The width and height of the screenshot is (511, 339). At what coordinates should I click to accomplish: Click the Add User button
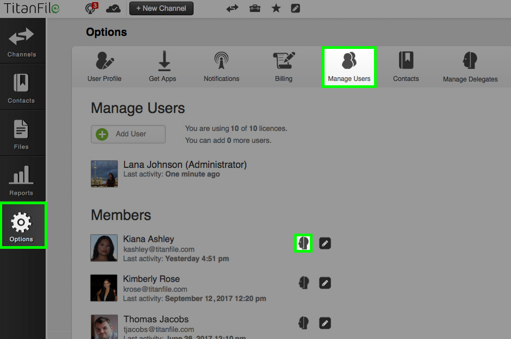click(128, 134)
